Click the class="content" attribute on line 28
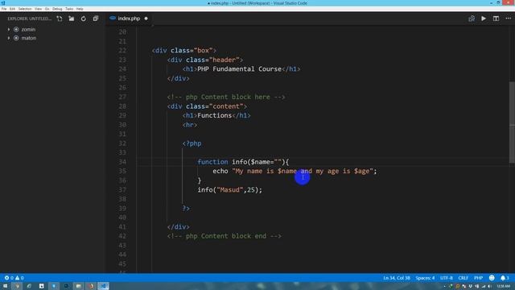515x290 pixels. click(x=214, y=106)
